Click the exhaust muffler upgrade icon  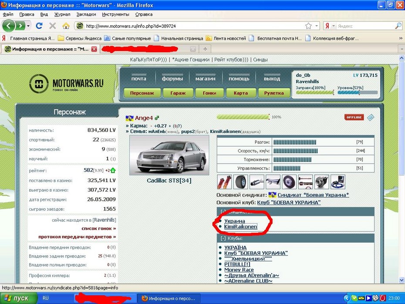click(257, 182)
